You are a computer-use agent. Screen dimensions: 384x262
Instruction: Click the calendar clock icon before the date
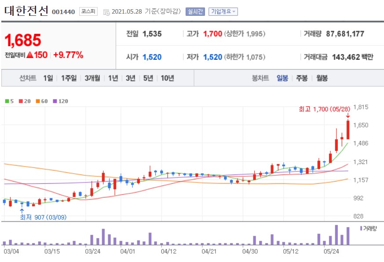tap(106, 12)
